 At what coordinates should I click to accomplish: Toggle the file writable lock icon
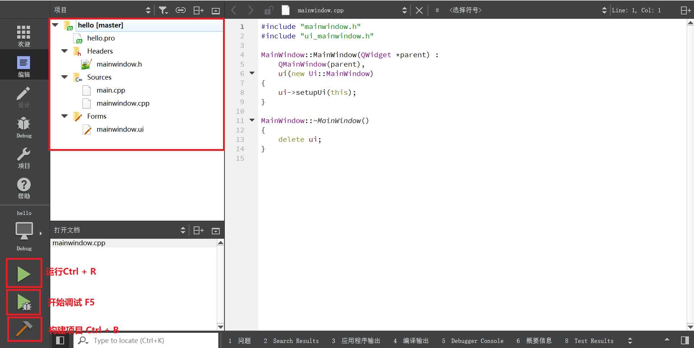click(268, 10)
